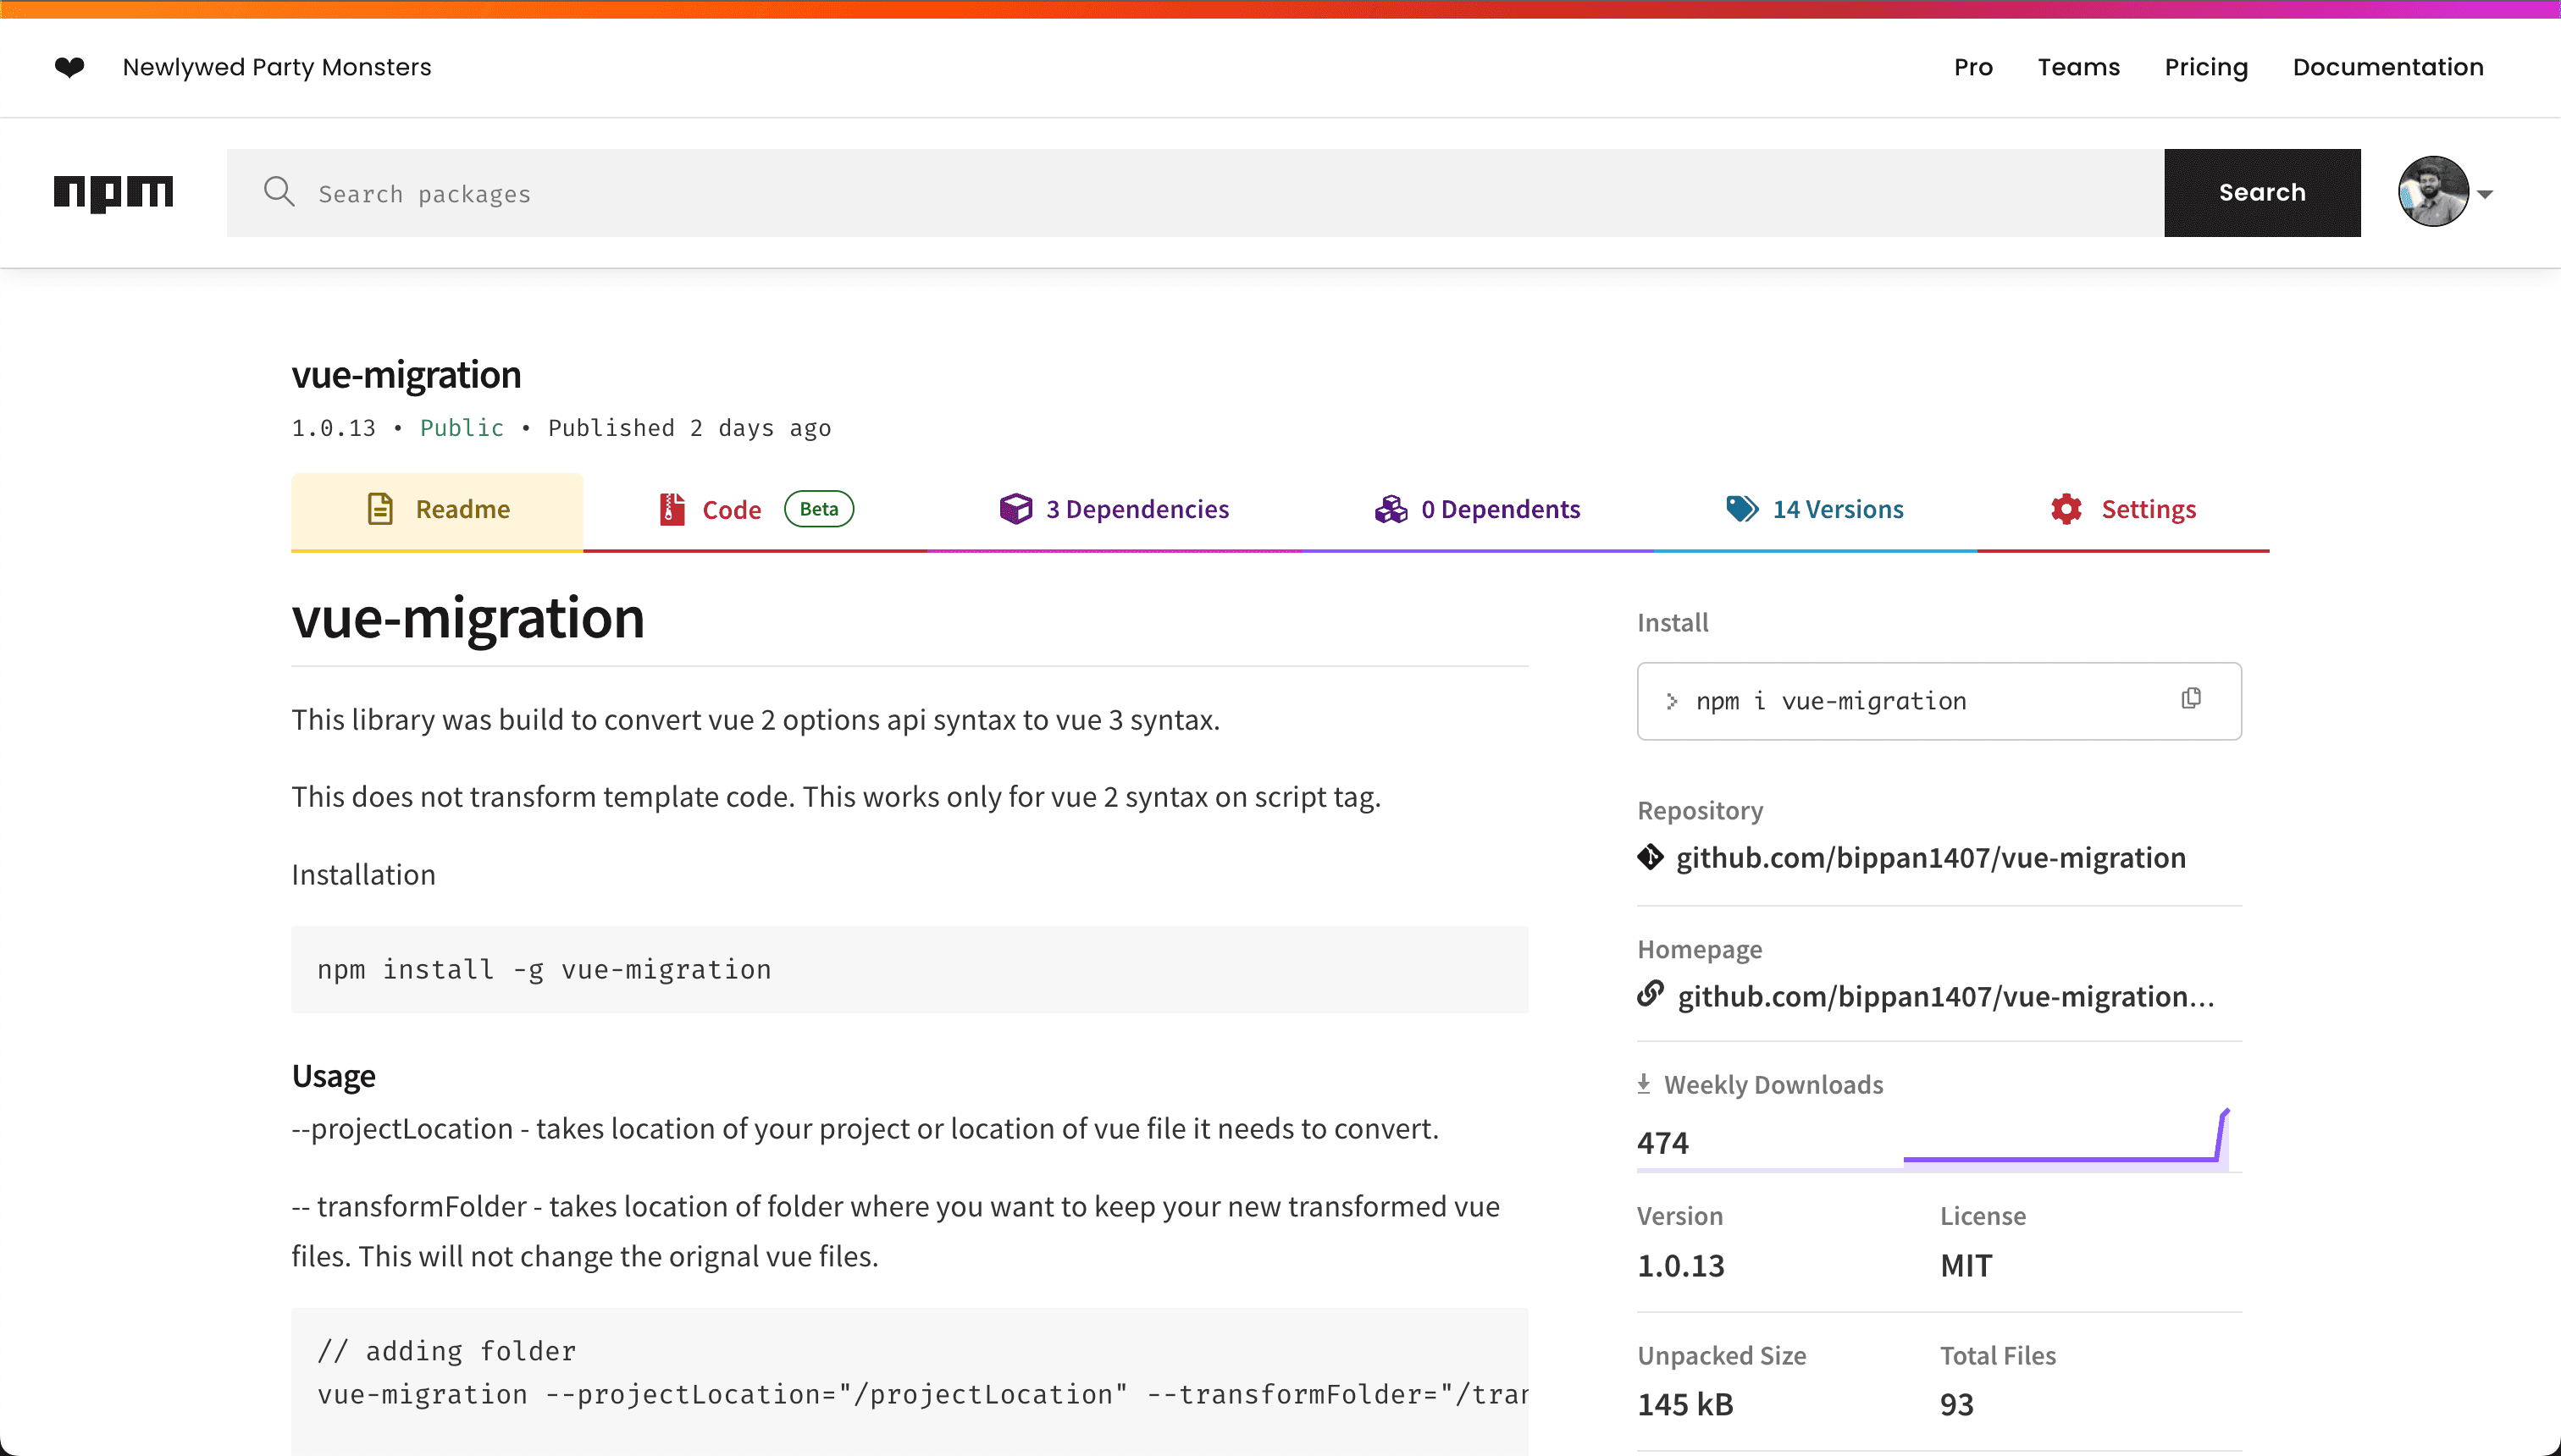Click the Total Files value 93

(x=1957, y=1404)
